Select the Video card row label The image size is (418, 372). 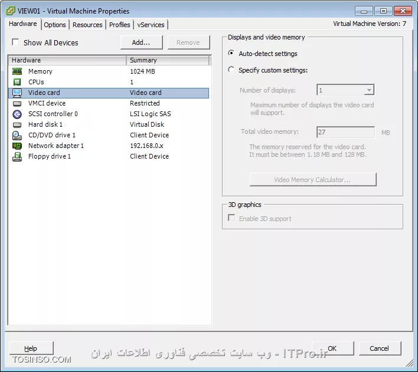click(44, 93)
